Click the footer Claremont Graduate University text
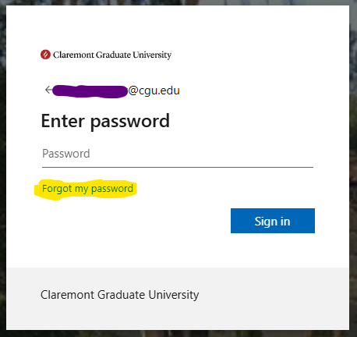Viewport: 357px width, 337px height. click(120, 295)
